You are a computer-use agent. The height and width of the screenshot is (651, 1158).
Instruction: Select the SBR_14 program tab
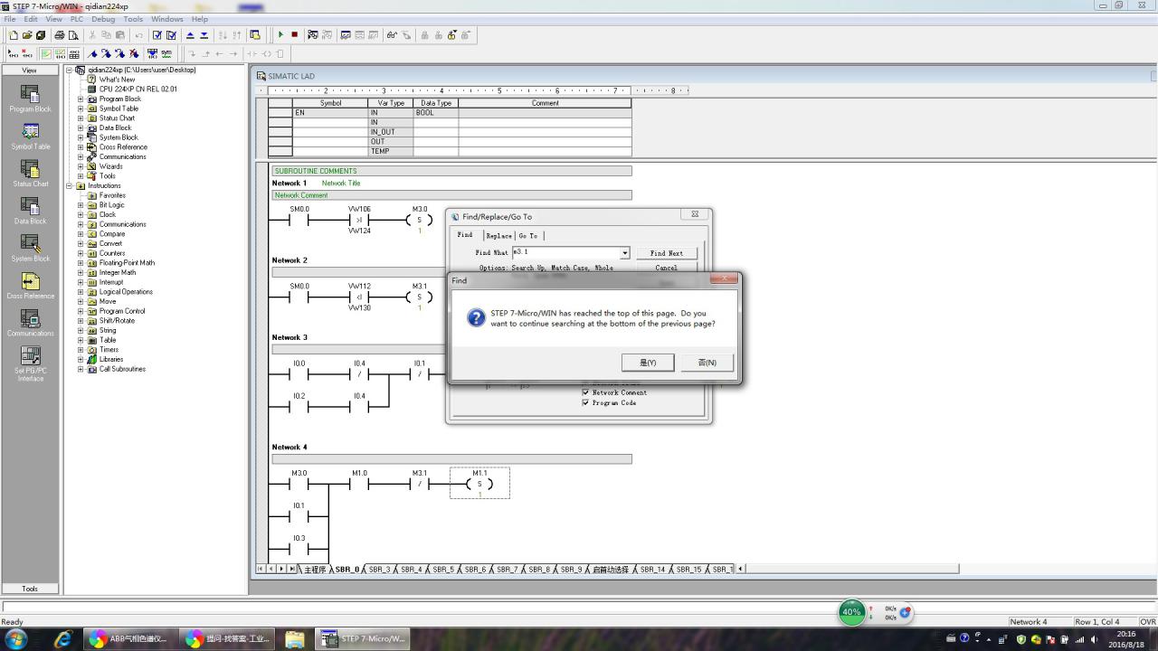coord(651,570)
